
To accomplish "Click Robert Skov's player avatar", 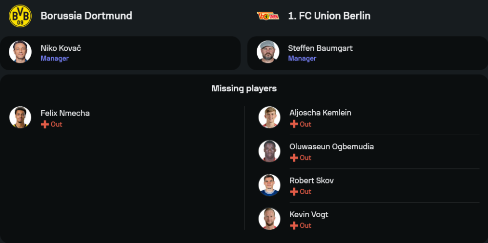I will point(269,185).
